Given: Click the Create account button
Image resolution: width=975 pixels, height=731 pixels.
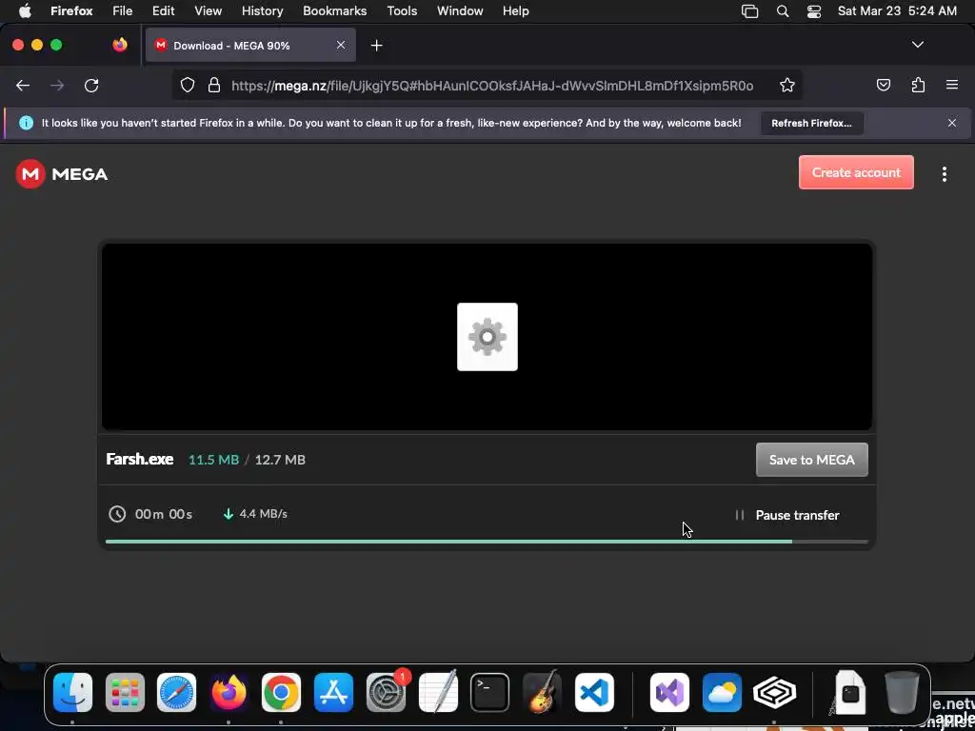Looking at the screenshot, I should tap(856, 172).
